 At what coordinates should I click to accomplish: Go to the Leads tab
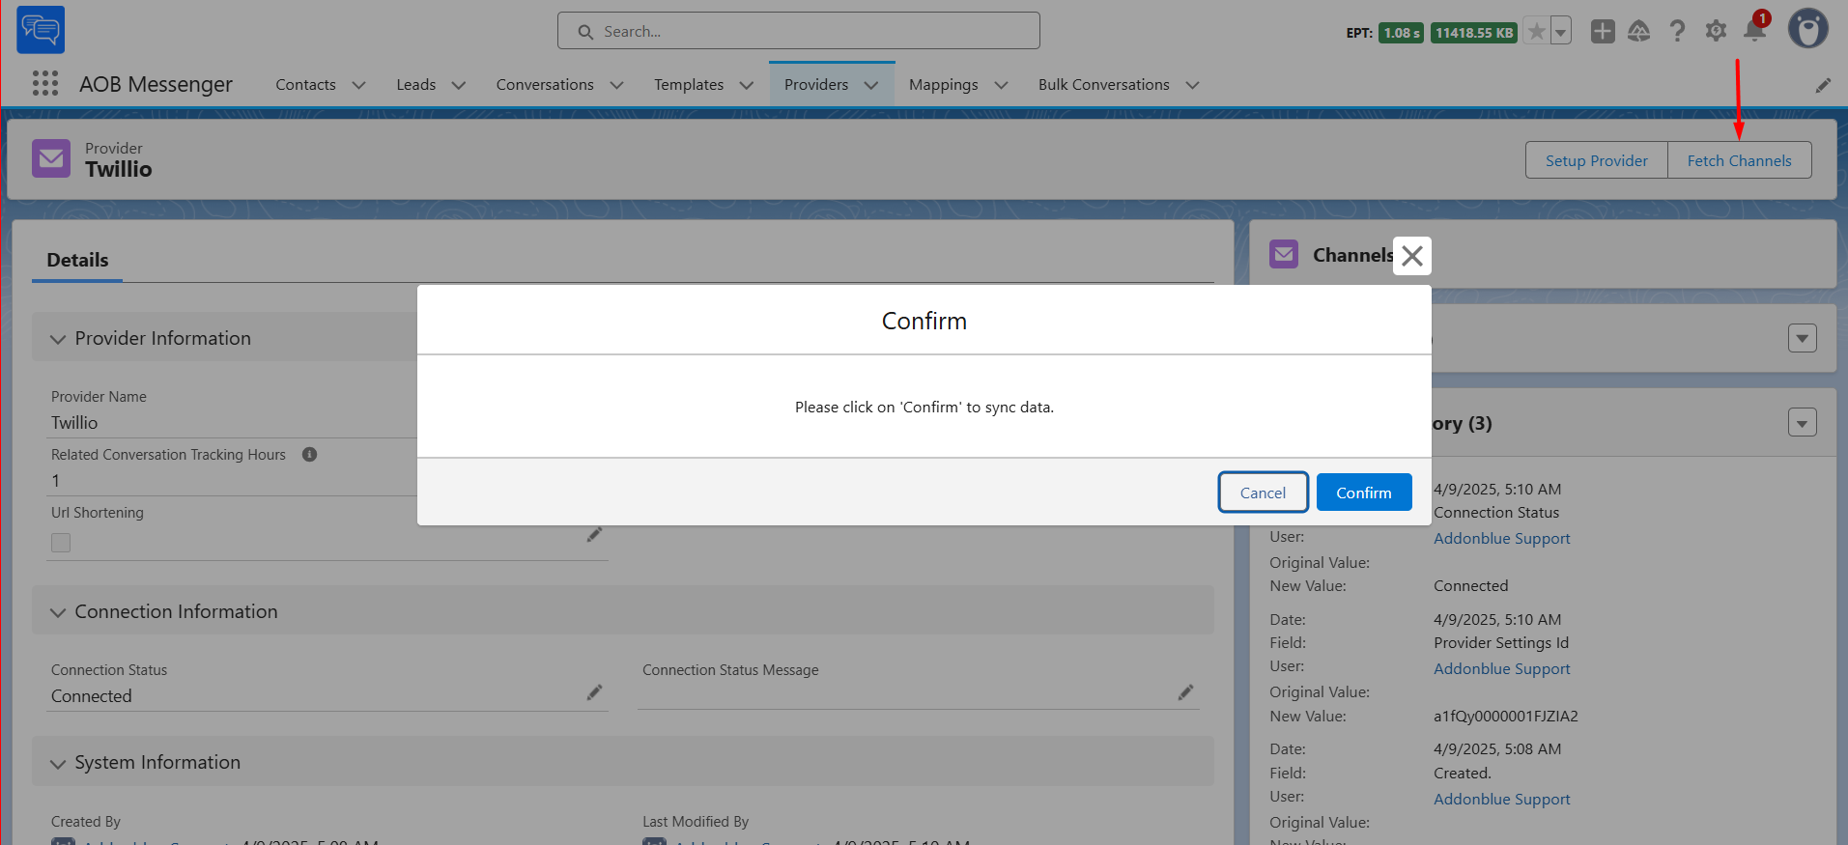tap(415, 85)
